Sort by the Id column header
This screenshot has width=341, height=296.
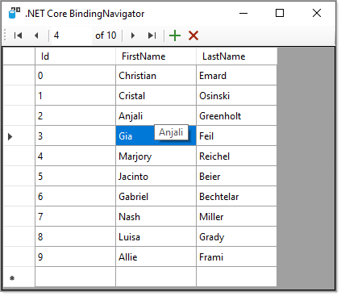tap(75, 56)
